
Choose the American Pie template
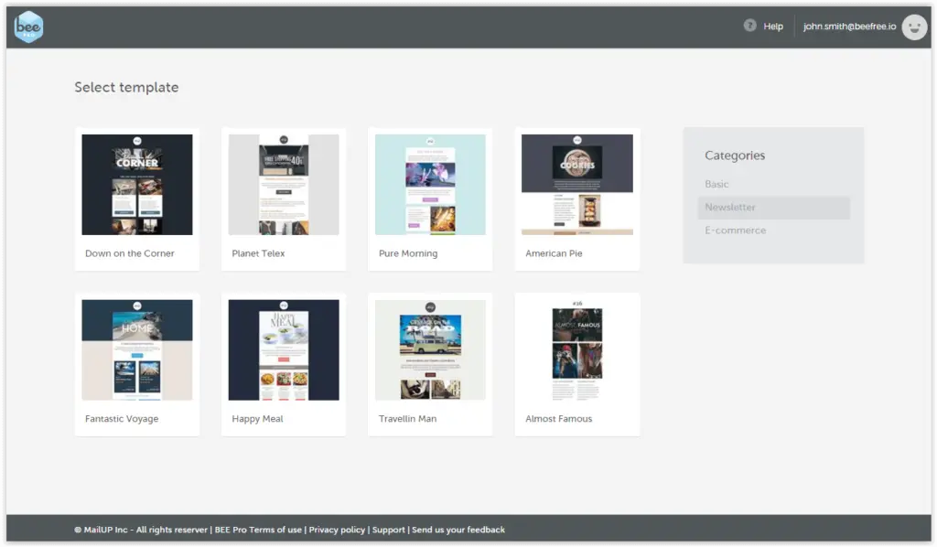click(x=576, y=184)
